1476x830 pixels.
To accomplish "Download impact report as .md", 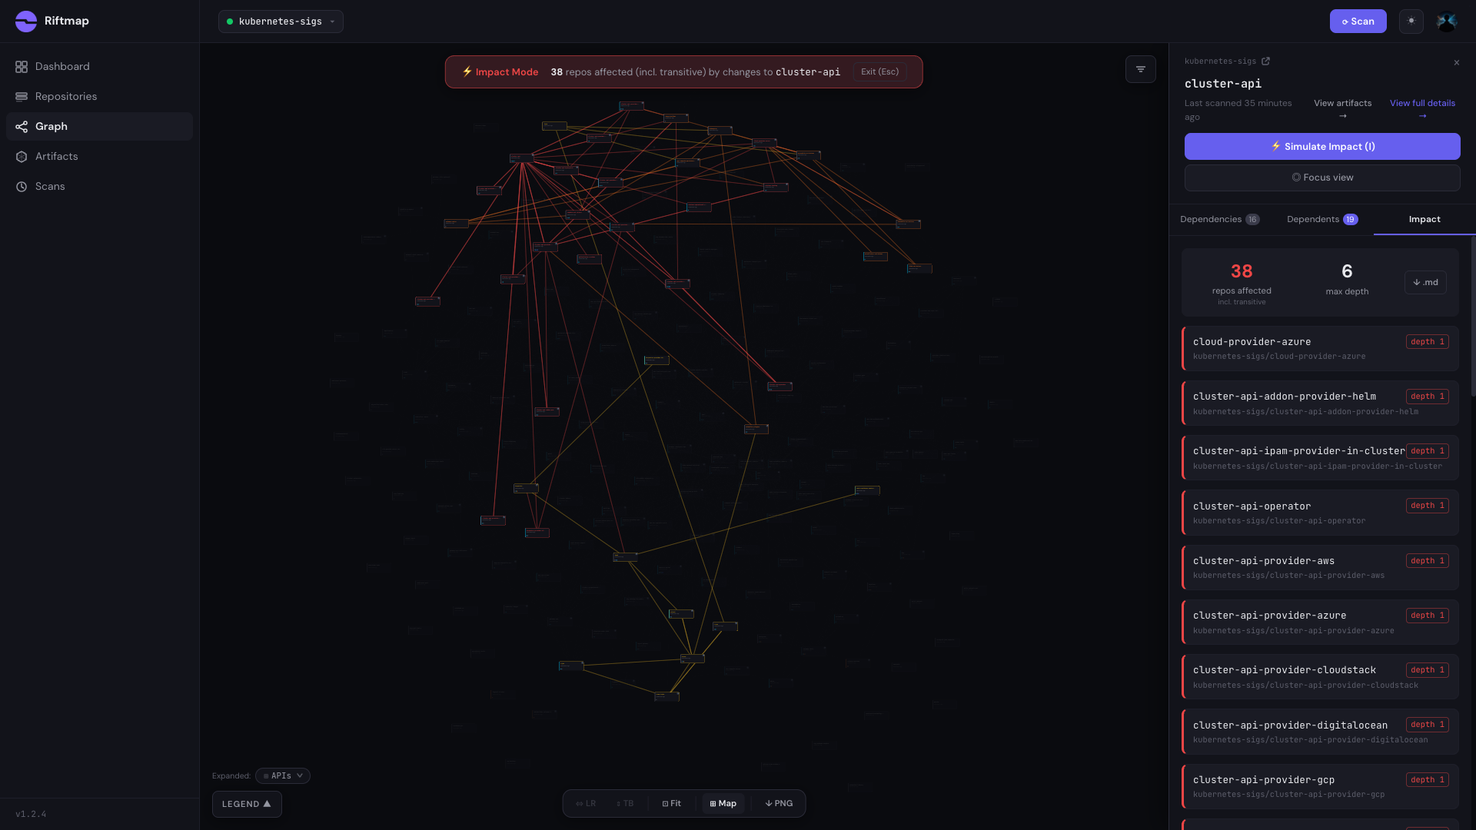I will click(x=1425, y=283).
